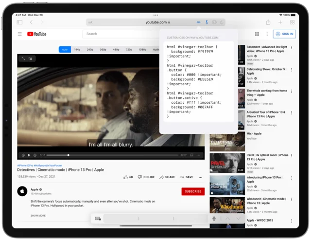The height and width of the screenshot is (241, 311).
Task: Select 360p video quality
Action: point(103,50)
